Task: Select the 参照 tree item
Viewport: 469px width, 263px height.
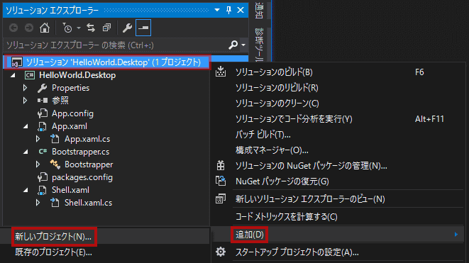Action: tap(60, 101)
